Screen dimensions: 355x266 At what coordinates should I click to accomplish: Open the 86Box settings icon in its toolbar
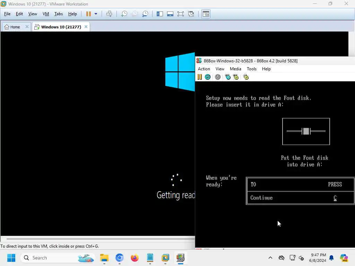pyautogui.click(x=246, y=77)
